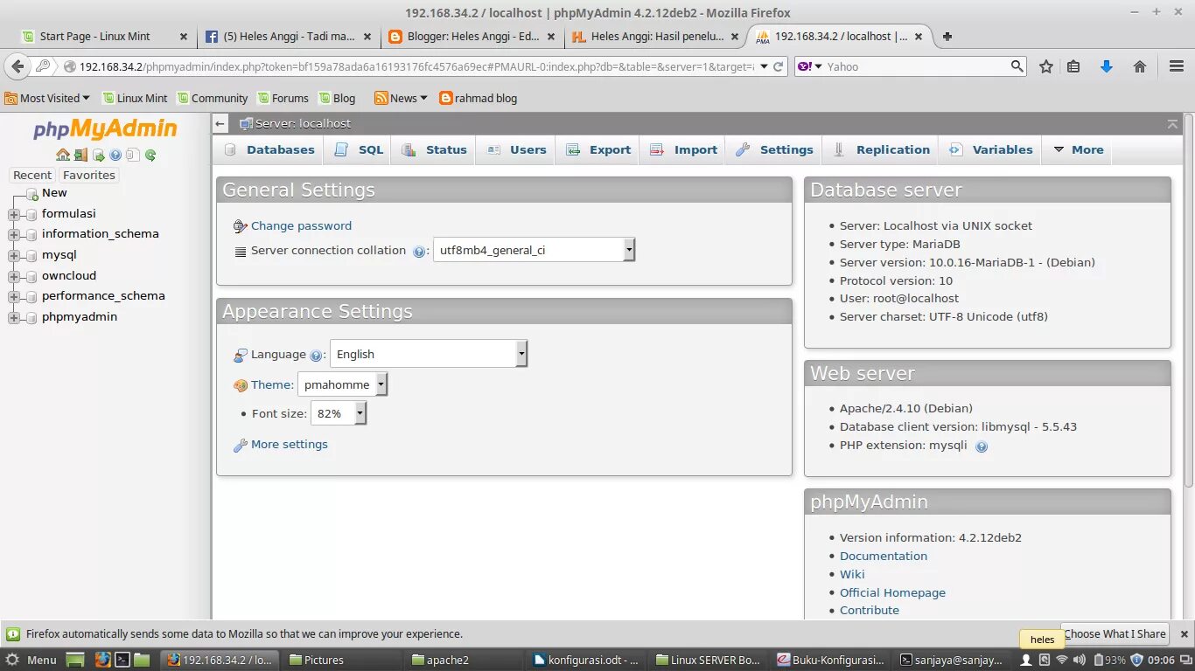Click the phpMyAdmin logo
The image size is (1195, 671).
105,129
